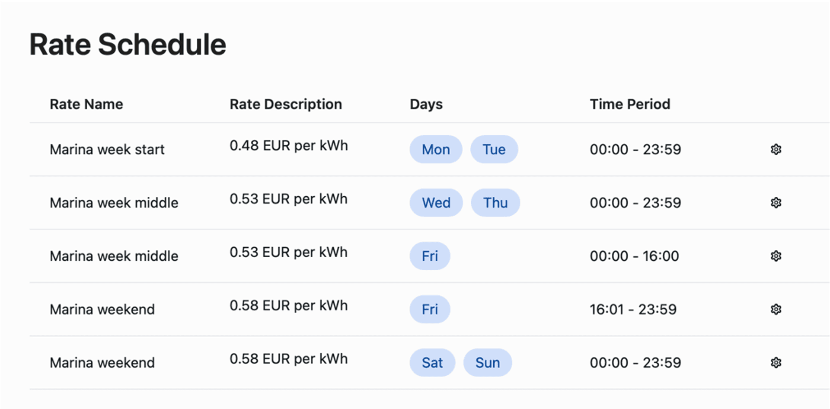Screen dimensions: 830x409
Task: Click the 0.58 EUR per kWh description
Action: pyautogui.click(x=289, y=305)
